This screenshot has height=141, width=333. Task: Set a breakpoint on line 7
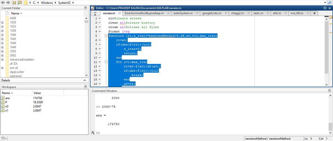(100, 45)
